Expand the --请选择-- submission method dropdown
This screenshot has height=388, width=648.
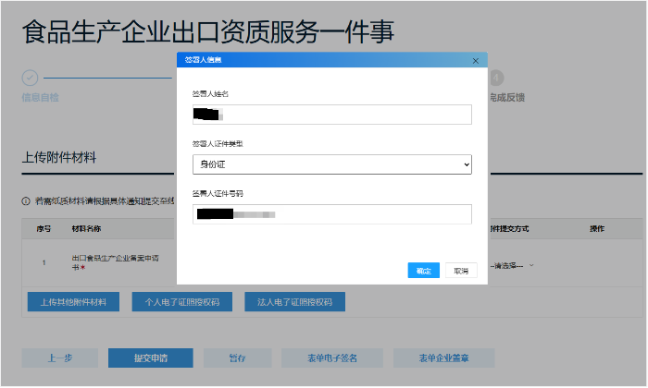tap(512, 265)
